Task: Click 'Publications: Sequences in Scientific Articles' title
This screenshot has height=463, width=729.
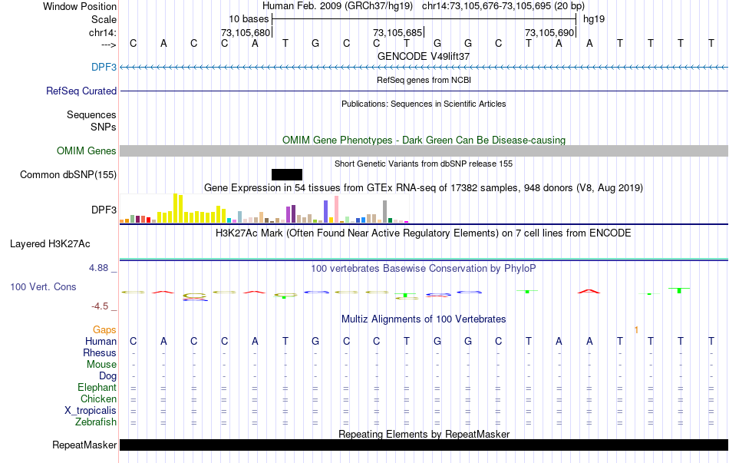Action: (x=424, y=104)
